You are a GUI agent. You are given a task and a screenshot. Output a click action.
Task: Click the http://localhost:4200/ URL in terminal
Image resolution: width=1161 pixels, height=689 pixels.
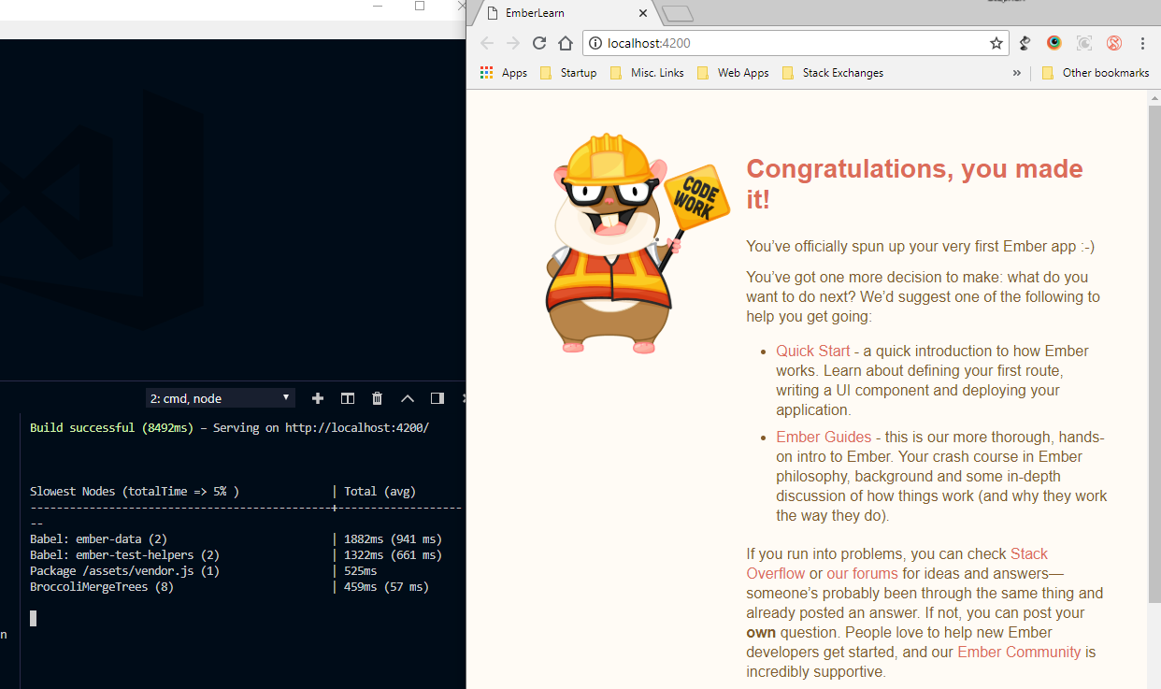(x=357, y=428)
